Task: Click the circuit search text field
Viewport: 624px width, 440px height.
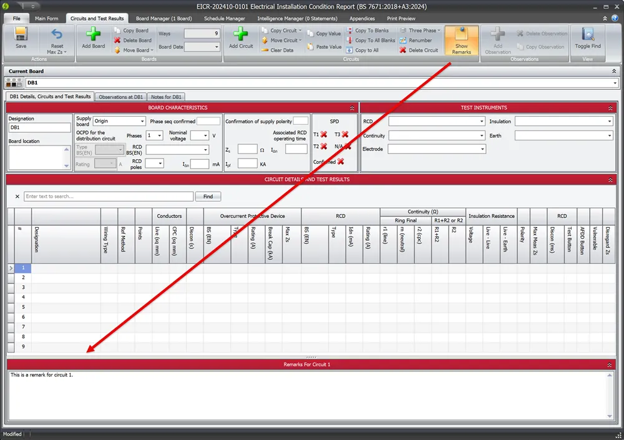Action: point(106,196)
